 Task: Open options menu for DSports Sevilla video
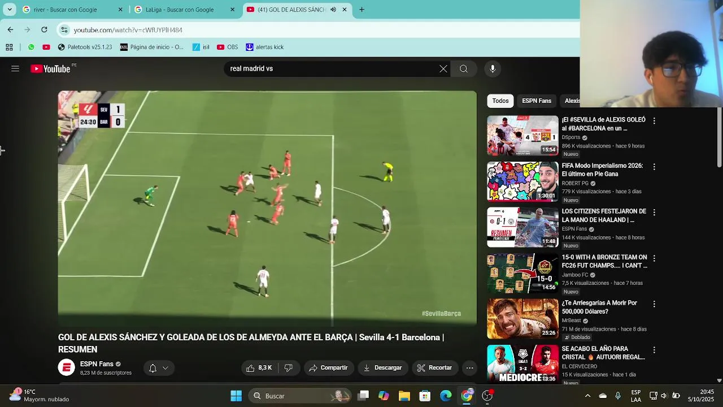tap(654, 121)
